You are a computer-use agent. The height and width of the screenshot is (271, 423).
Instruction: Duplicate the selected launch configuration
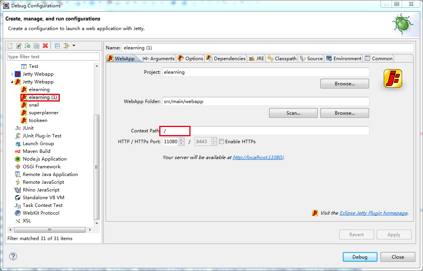(36, 46)
